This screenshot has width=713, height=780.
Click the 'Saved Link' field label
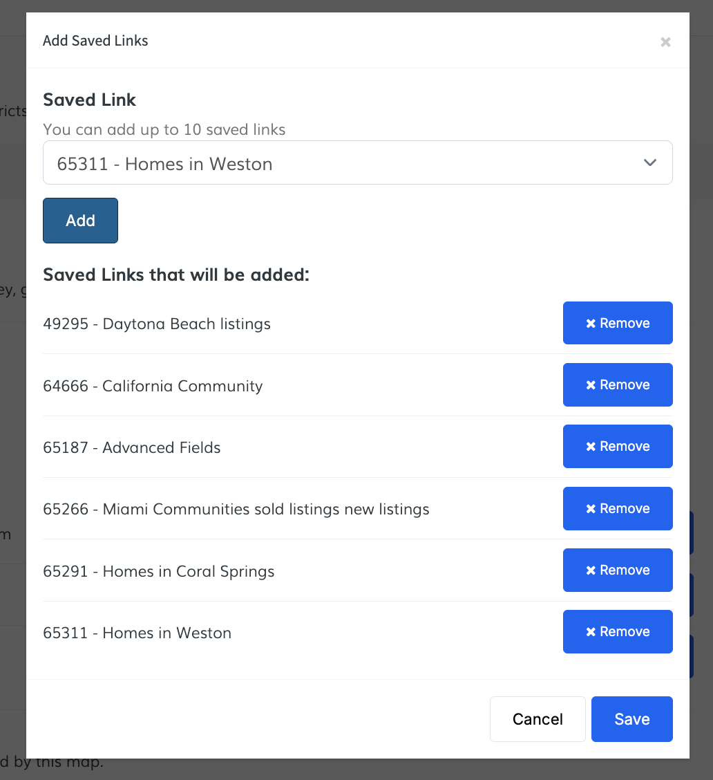click(90, 100)
